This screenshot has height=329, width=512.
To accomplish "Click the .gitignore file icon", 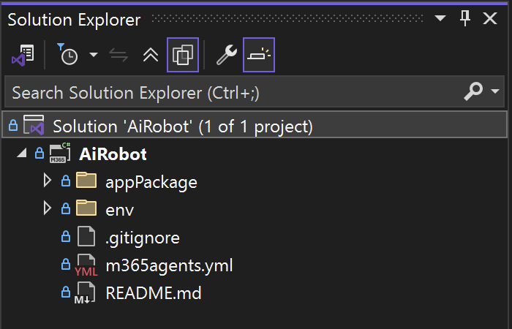I will [86, 236].
